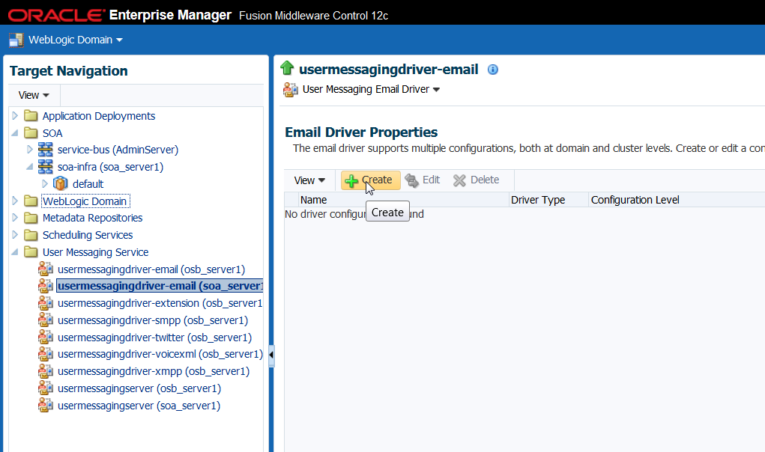765x452 pixels.
Task: Open usermessagingserver (soa_server1)
Action: click(x=139, y=406)
